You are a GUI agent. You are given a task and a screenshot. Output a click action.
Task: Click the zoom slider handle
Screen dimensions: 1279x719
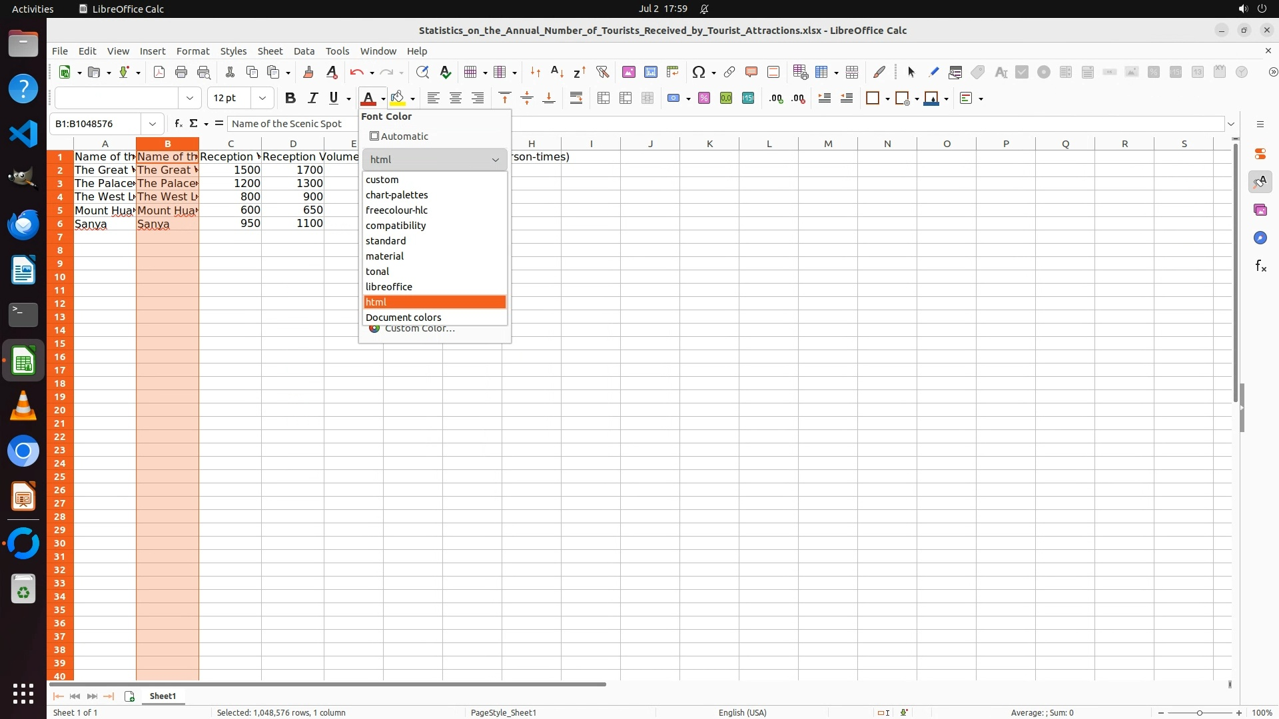click(x=1200, y=712)
